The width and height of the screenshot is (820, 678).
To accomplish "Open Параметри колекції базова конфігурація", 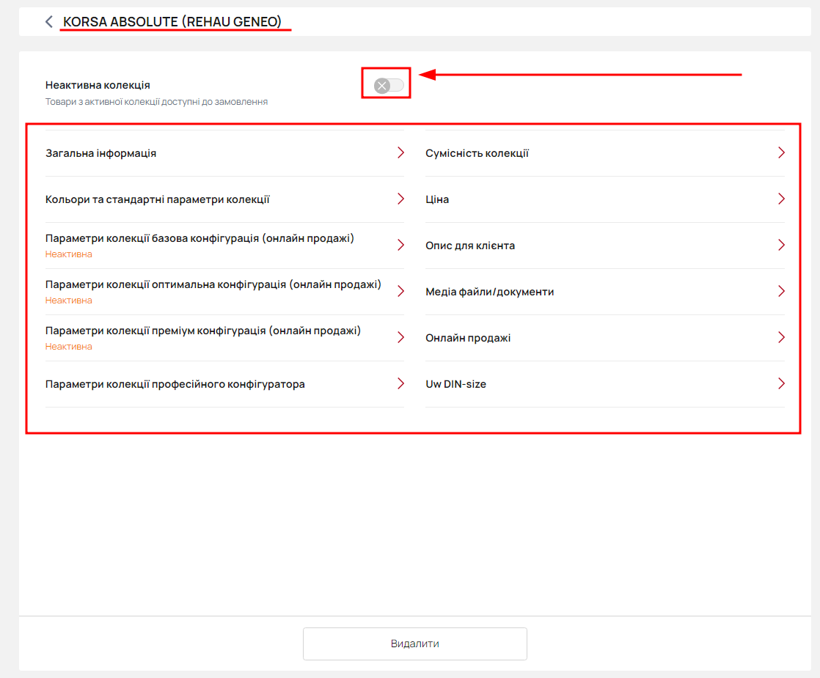I will click(225, 245).
